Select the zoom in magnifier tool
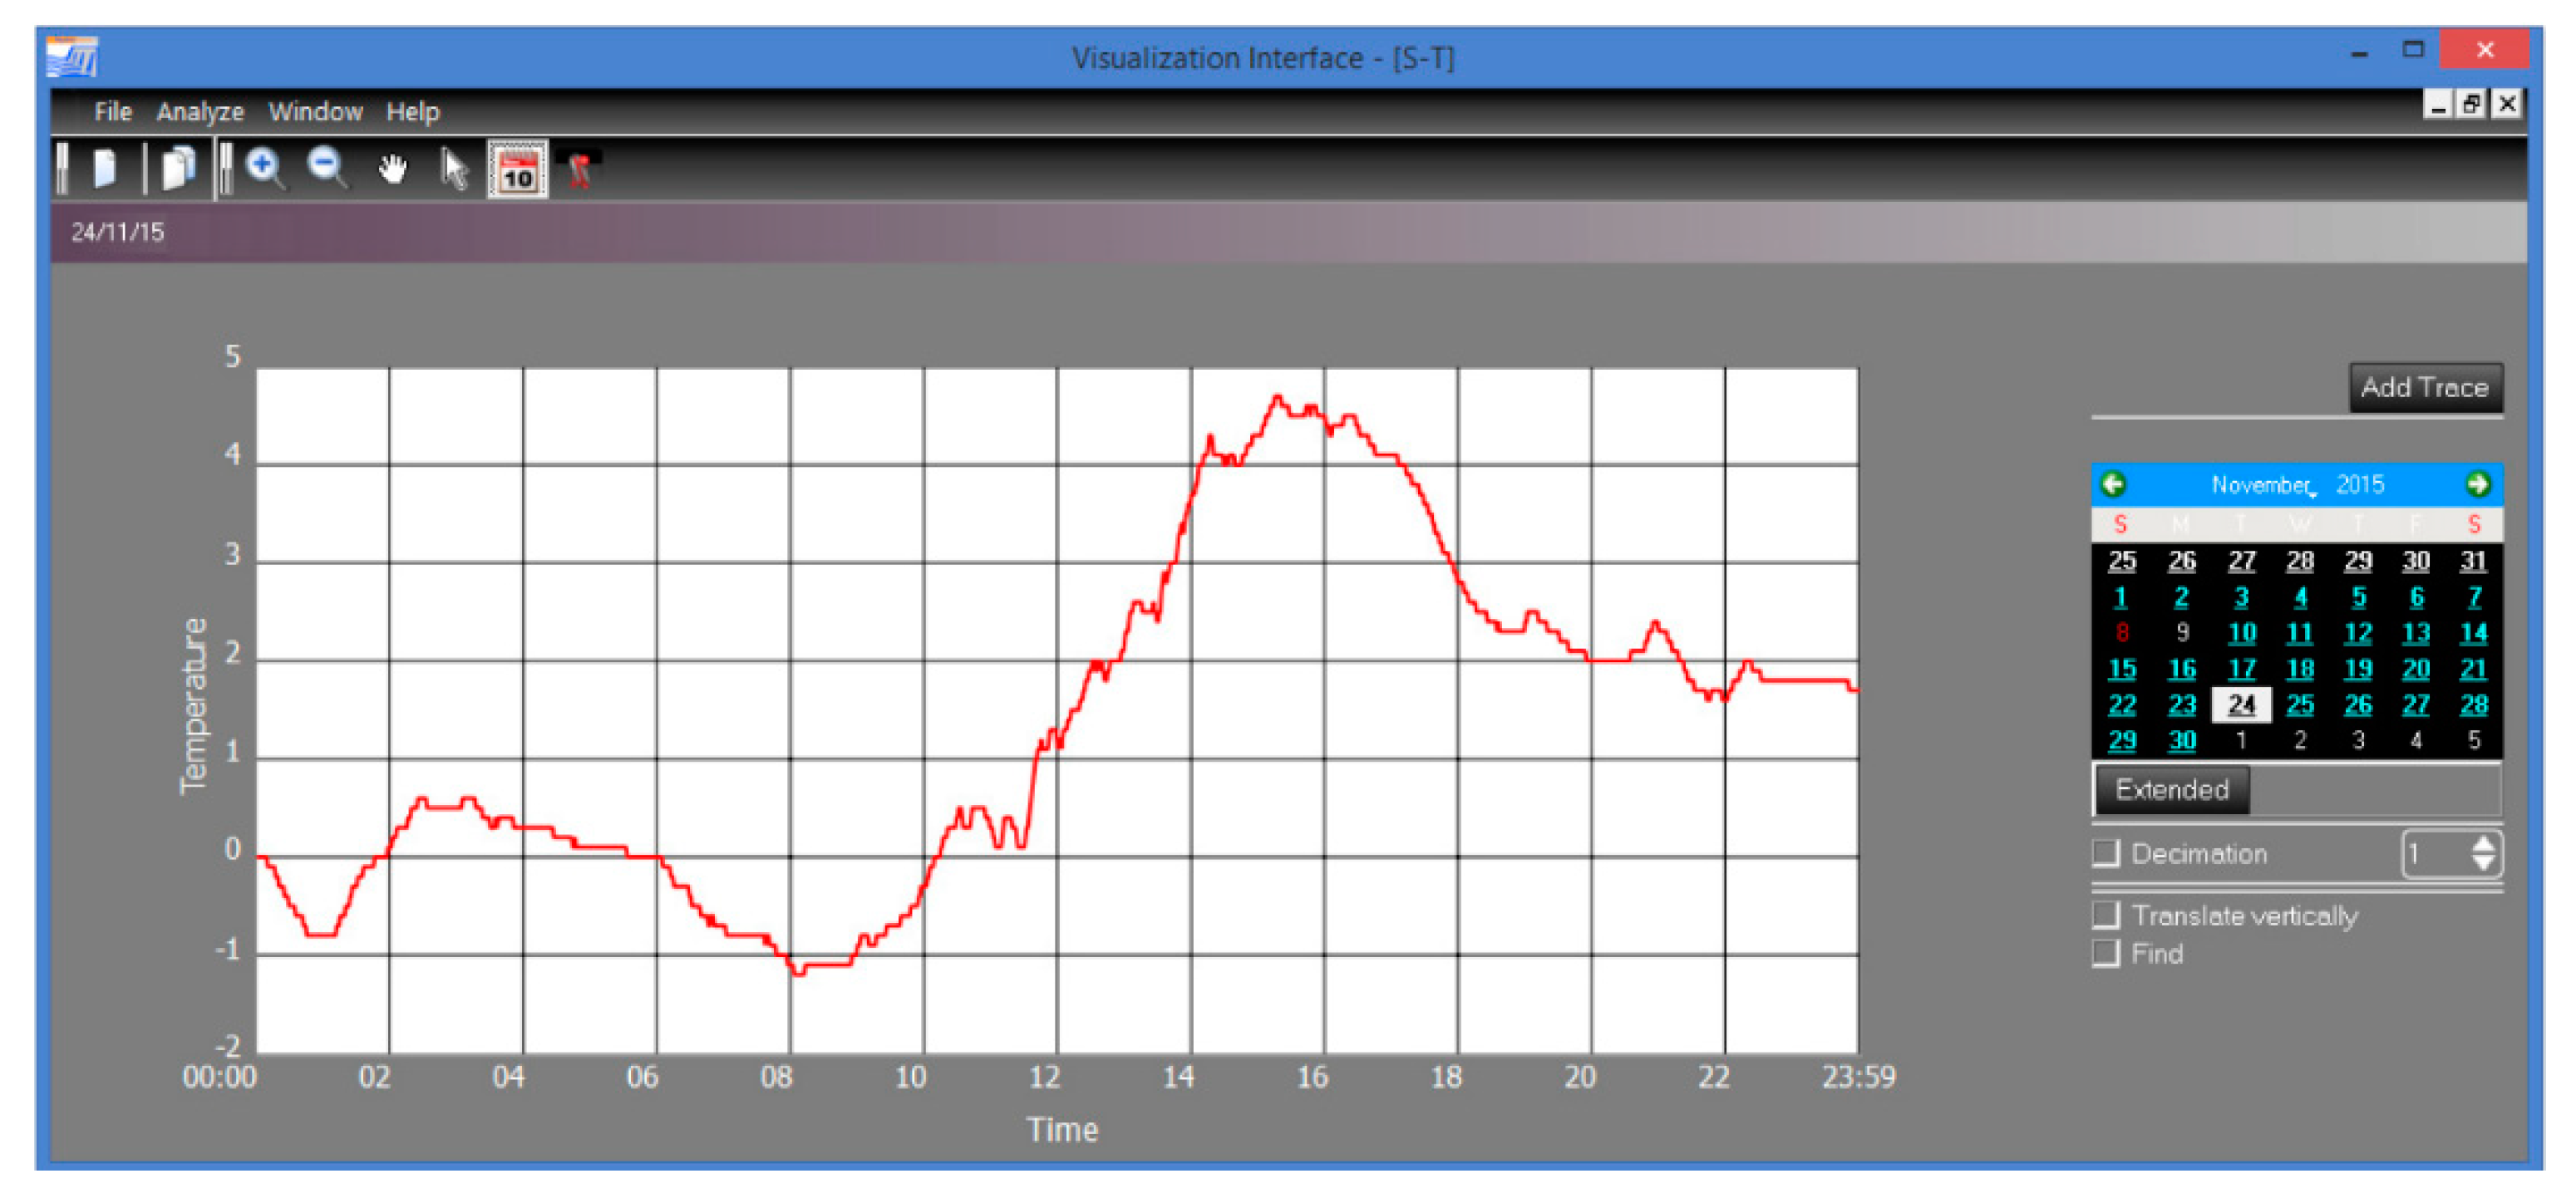 coord(265,168)
